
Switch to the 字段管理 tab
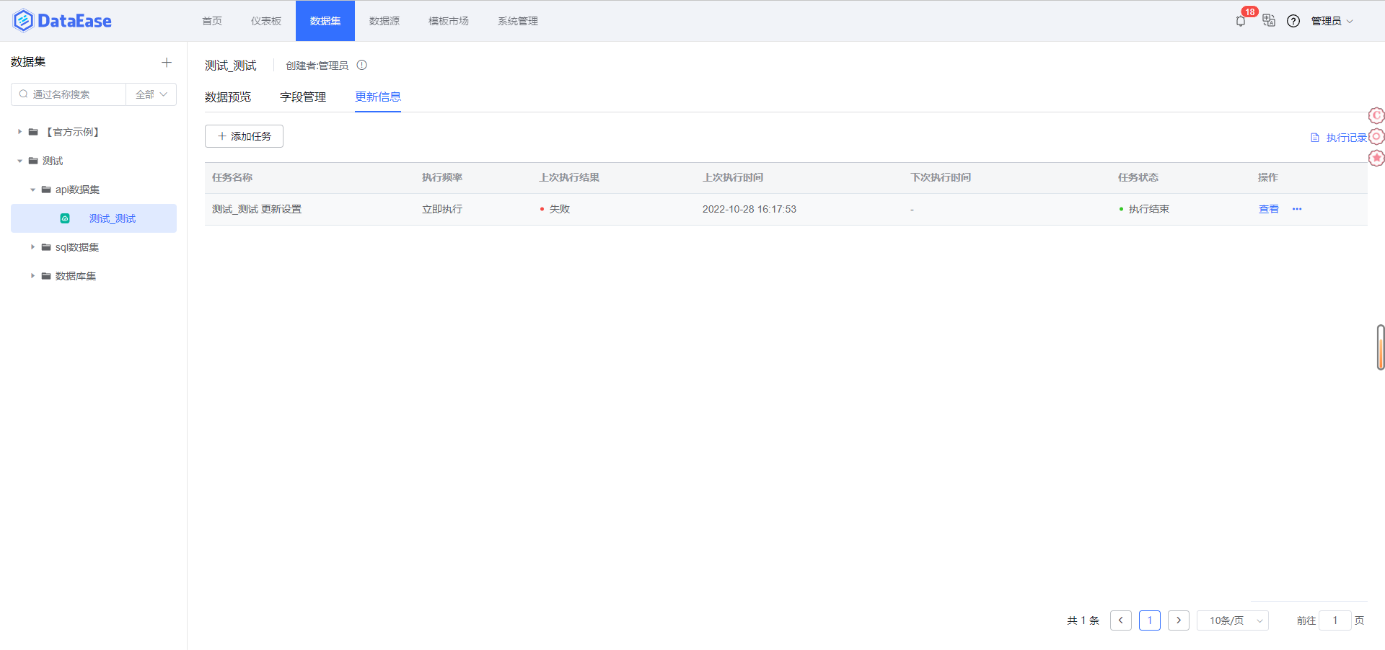pyautogui.click(x=303, y=97)
